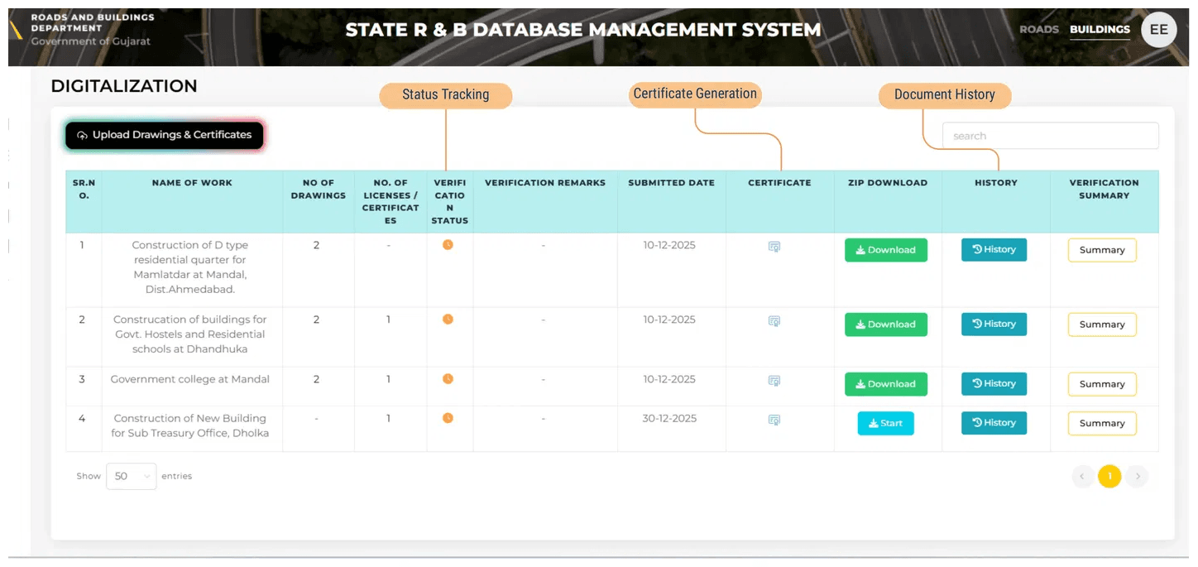Click STATE R & B DATABASE MANAGEMENT SYSTEM title

(x=583, y=30)
